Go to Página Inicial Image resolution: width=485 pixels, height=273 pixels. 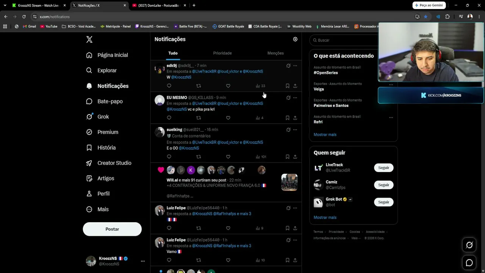107,55
